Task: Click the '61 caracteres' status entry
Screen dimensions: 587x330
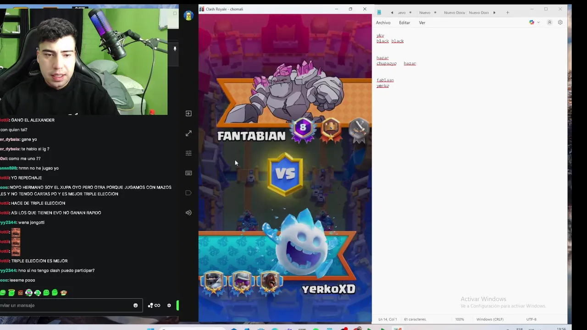Action: coord(415,319)
